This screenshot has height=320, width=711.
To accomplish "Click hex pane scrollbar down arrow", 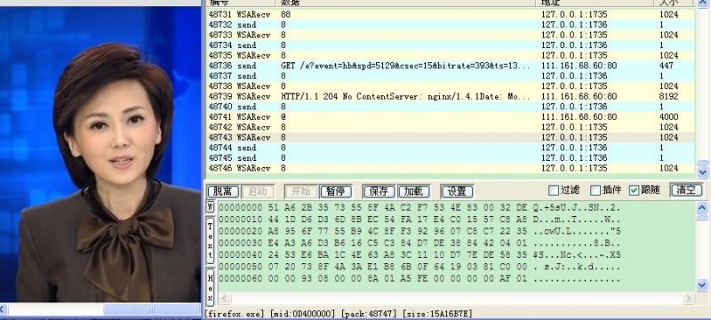I will tap(702, 285).
